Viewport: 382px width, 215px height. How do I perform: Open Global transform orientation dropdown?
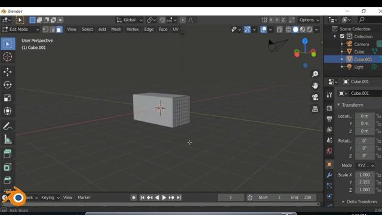pyautogui.click(x=130, y=20)
